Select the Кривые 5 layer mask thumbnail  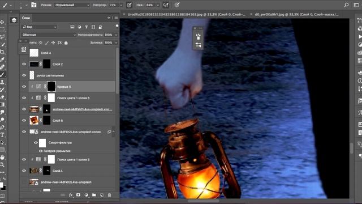(x=51, y=87)
